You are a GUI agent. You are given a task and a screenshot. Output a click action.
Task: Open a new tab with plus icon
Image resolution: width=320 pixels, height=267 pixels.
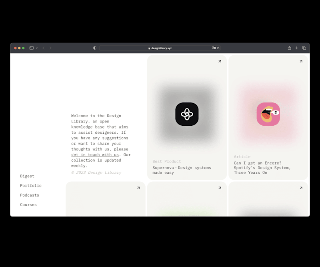(296, 48)
